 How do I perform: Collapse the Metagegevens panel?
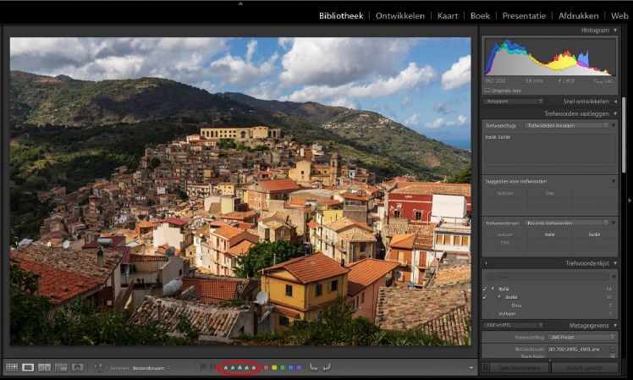pyautogui.click(x=615, y=326)
